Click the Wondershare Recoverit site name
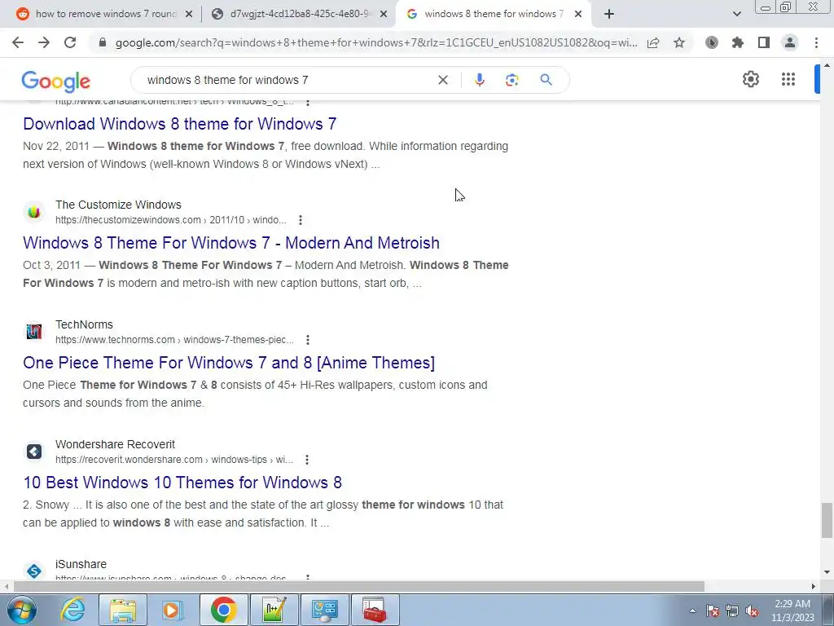 point(115,444)
